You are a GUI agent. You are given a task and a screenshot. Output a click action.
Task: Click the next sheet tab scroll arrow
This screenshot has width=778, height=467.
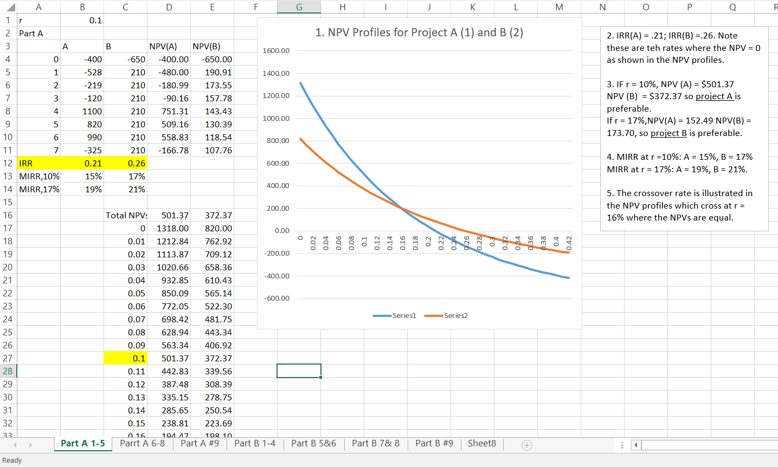30,445
